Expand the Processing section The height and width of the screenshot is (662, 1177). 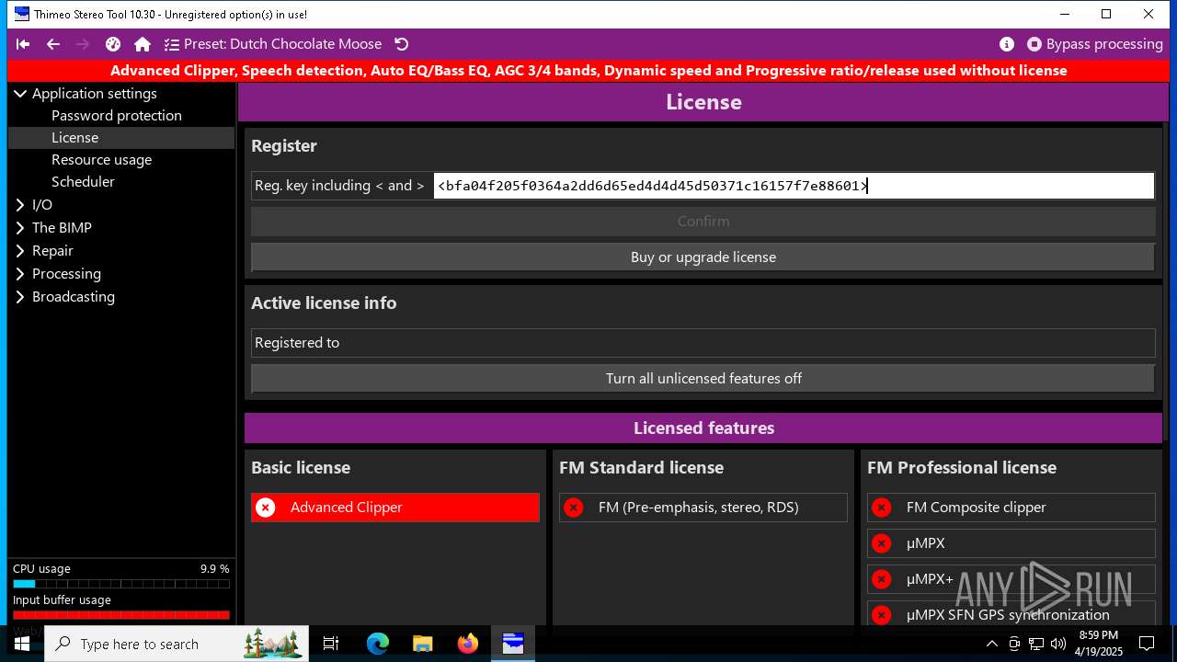point(20,273)
